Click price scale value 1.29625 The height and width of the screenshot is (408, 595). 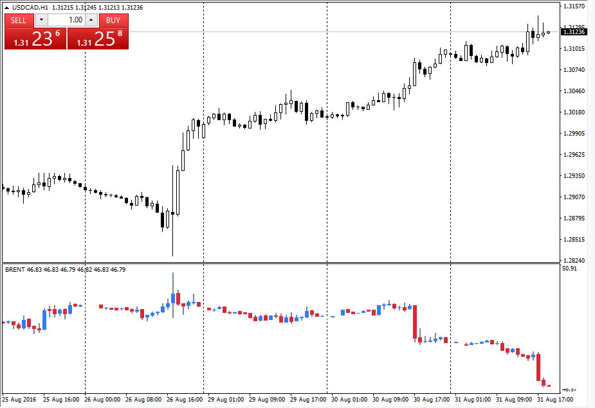pyautogui.click(x=574, y=155)
